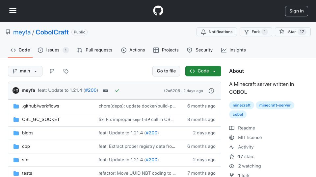The width and height of the screenshot is (316, 177).
Task: Open the Actions tab
Action: (133, 50)
